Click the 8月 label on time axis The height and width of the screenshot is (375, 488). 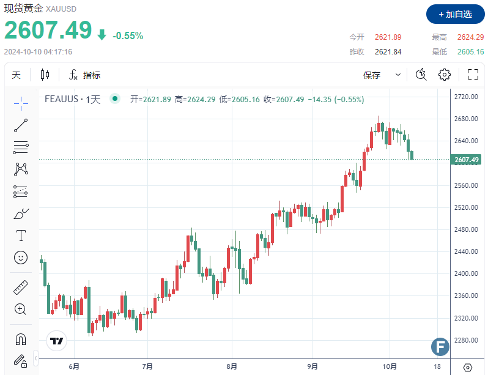click(x=232, y=366)
